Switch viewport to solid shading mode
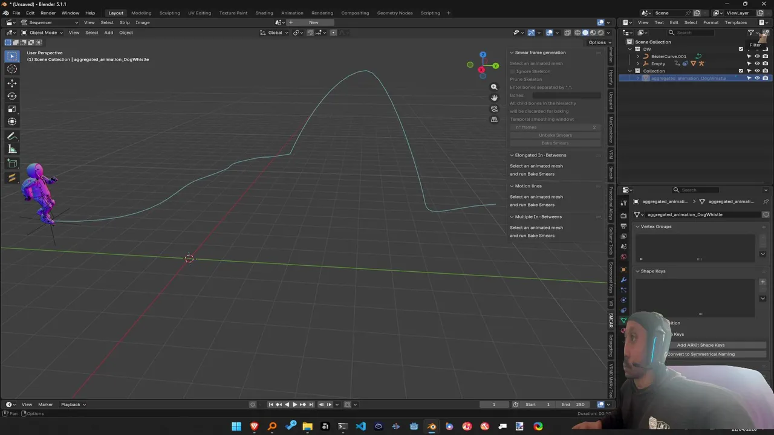The height and width of the screenshot is (435, 774). pyautogui.click(x=585, y=33)
